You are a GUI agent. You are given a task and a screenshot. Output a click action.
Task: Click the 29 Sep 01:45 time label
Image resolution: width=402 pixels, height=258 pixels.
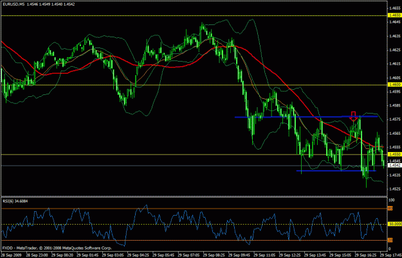tap(87, 255)
